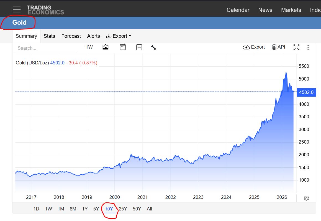Click the Trading Economics logo
Image resolution: width=321 pixels, height=221 pixels.
(x=45, y=10)
